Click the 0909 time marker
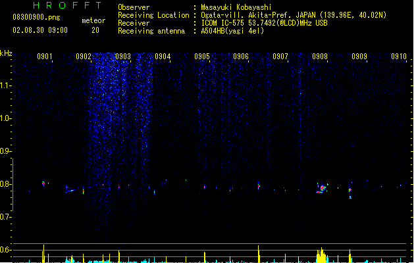 pos(359,57)
